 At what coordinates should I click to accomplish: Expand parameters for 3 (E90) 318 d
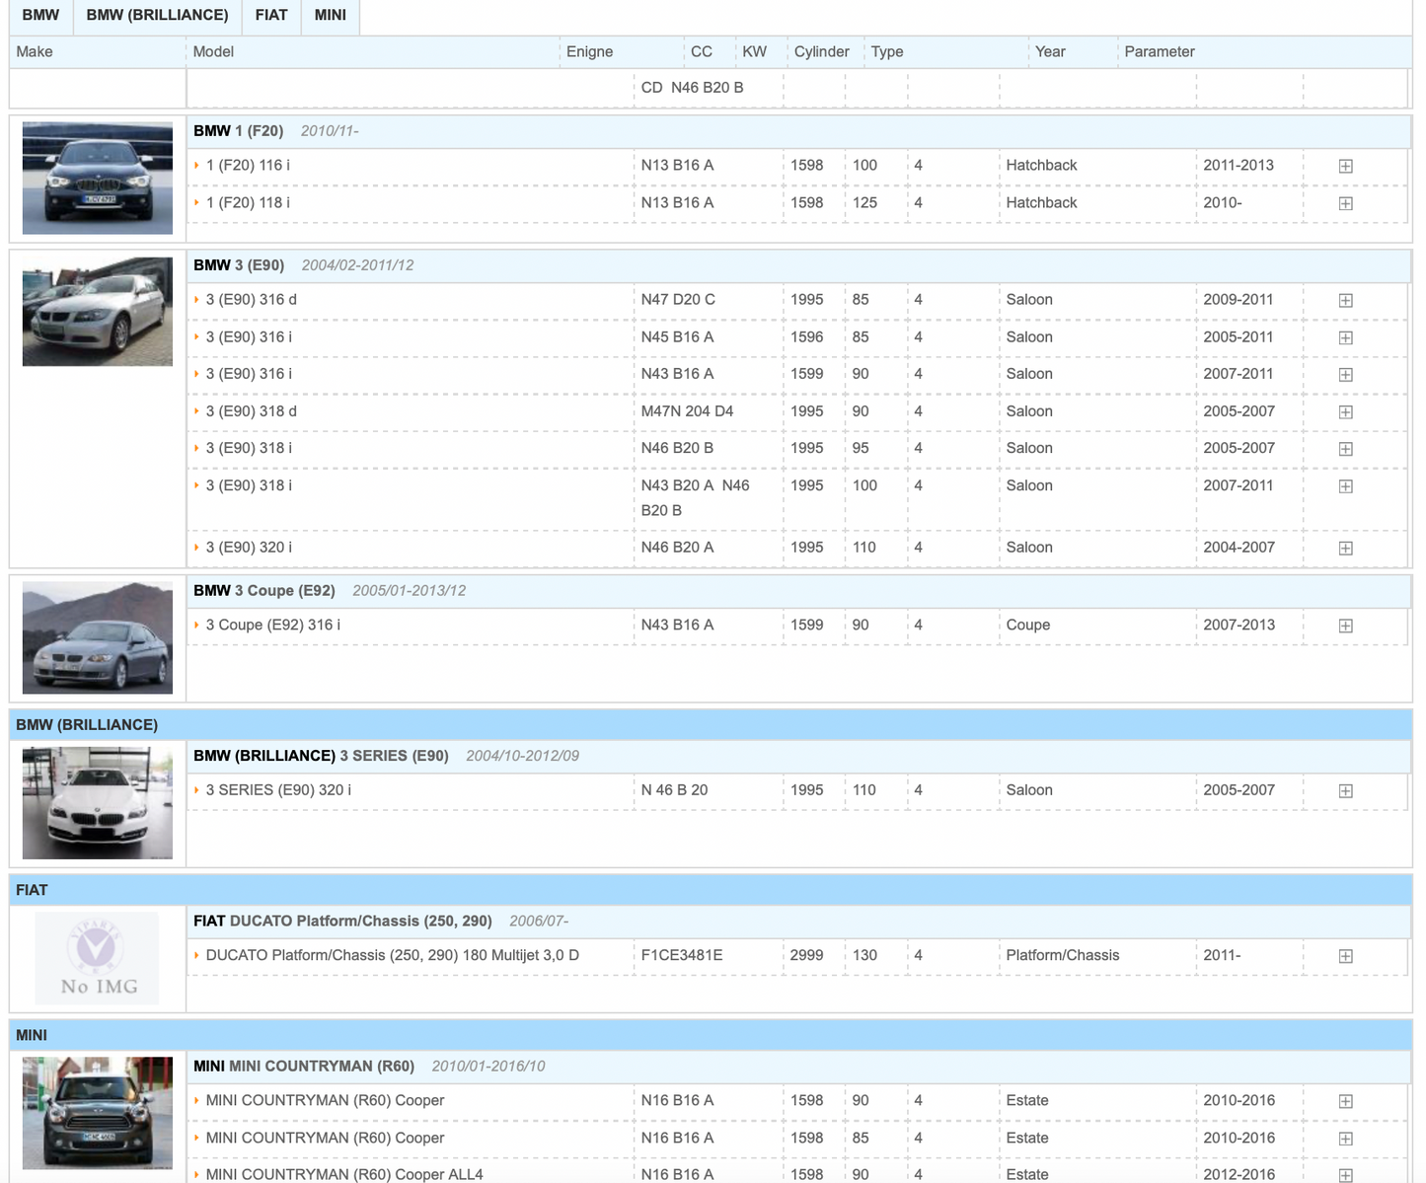click(x=1345, y=411)
